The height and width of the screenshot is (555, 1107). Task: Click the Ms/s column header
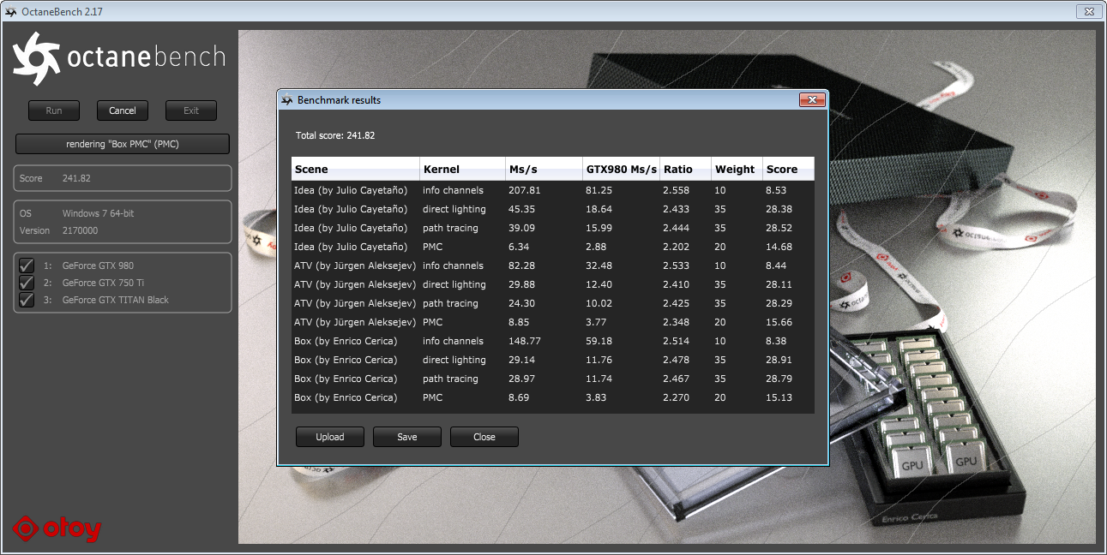click(x=544, y=169)
